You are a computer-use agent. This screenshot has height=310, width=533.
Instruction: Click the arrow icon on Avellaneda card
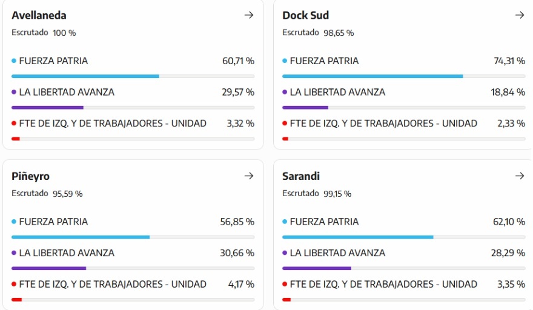coord(248,15)
